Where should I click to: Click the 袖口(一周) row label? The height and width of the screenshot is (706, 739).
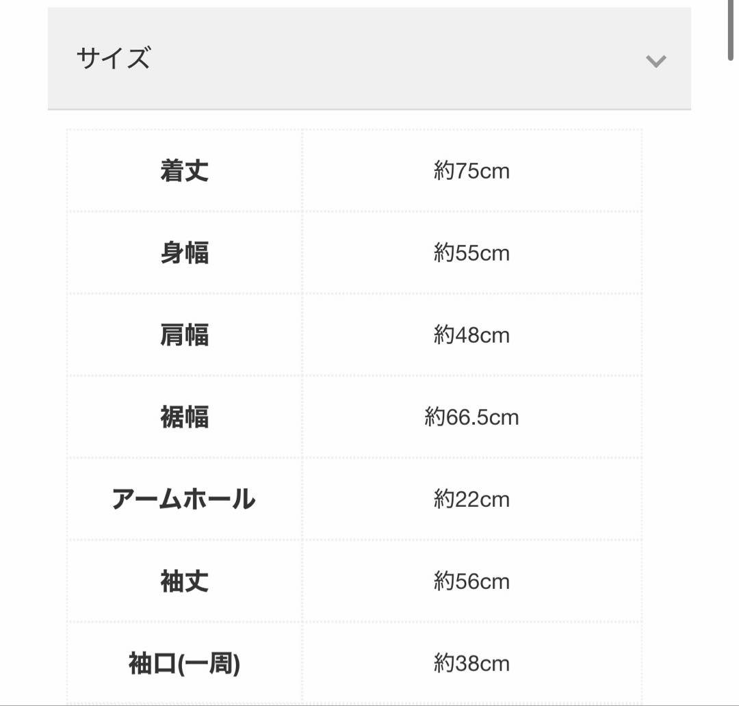(x=183, y=662)
